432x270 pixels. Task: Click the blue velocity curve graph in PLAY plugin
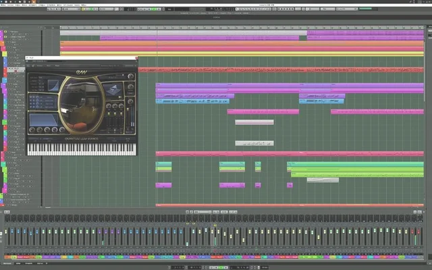[x=53, y=85]
